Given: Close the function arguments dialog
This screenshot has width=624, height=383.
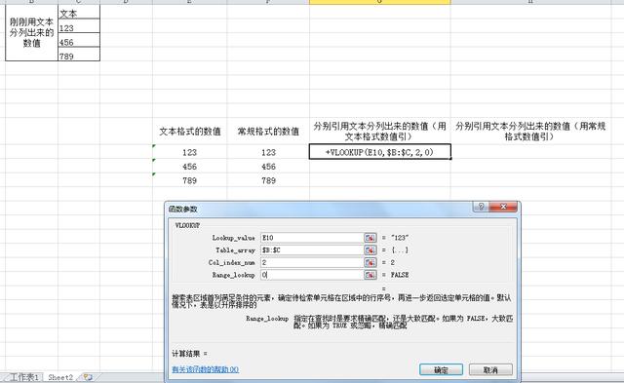Looking at the screenshot, I should pyautogui.click(x=503, y=207).
